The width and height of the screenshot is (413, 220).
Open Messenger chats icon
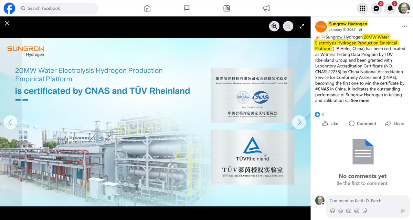pos(376,9)
